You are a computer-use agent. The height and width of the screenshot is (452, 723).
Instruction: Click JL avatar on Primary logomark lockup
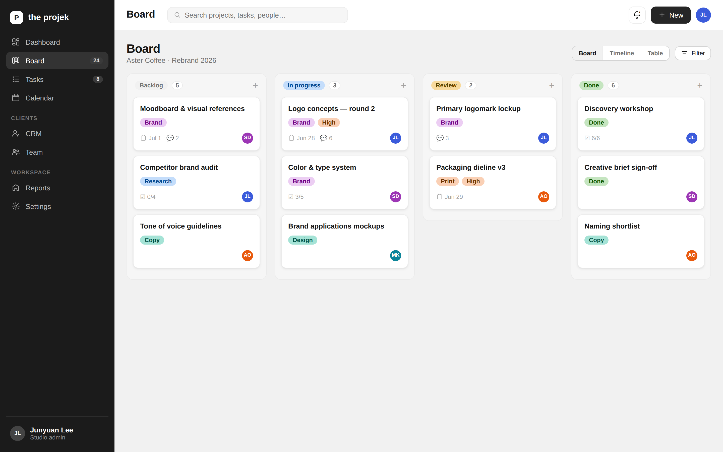tap(544, 138)
